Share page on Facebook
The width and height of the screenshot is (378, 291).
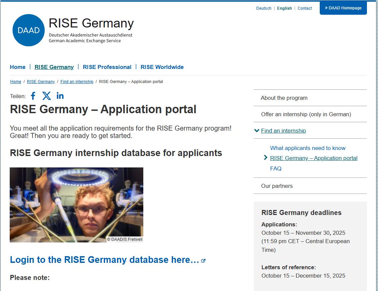click(x=33, y=96)
